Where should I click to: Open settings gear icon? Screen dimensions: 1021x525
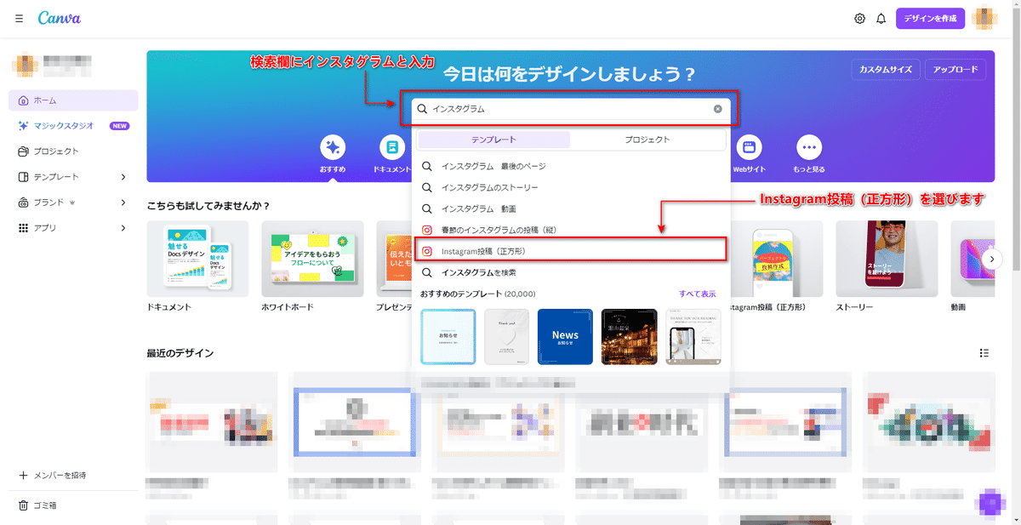859,19
